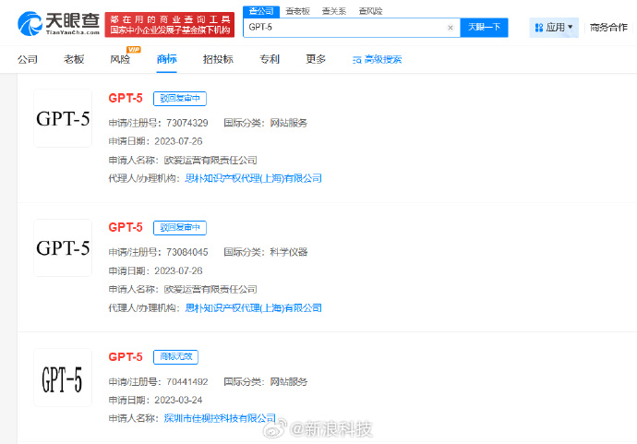637x444 pixels.
Task: Click the 驳回复审中 tag in the 科学仪器 result
Action: click(x=180, y=227)
